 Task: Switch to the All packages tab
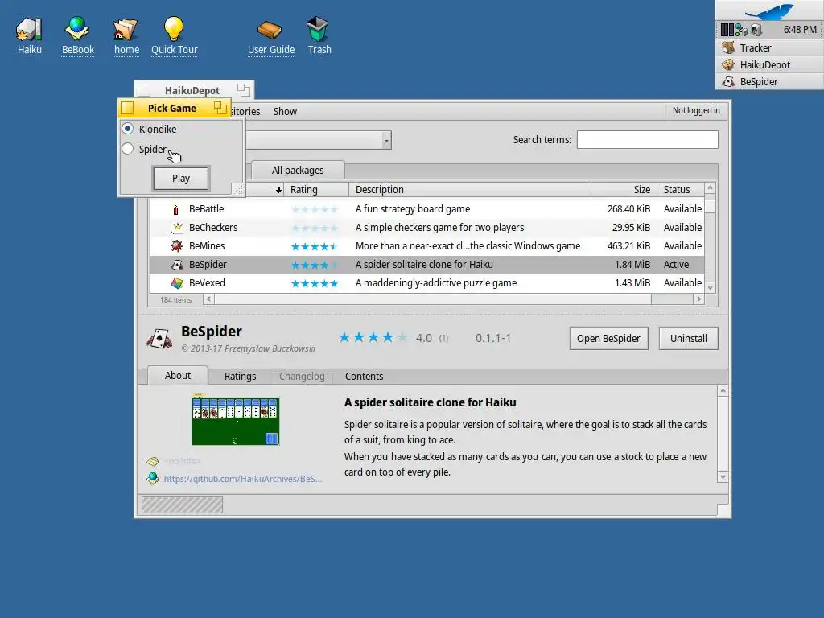coord(298,171)
